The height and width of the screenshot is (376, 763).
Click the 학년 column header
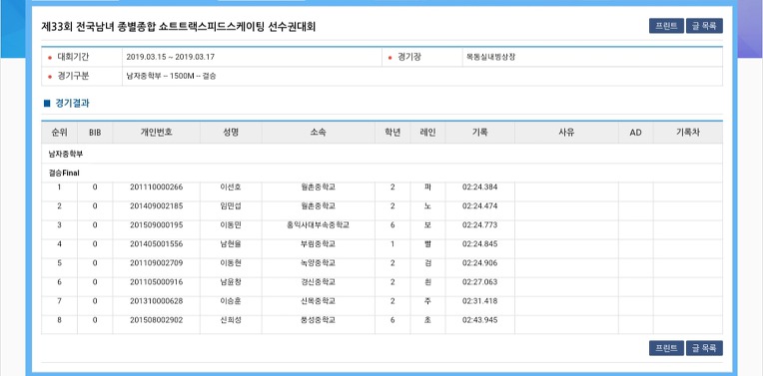pos(392,132)
